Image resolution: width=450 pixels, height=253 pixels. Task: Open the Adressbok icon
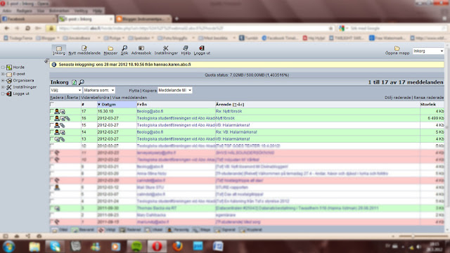[x=141, y=48]
